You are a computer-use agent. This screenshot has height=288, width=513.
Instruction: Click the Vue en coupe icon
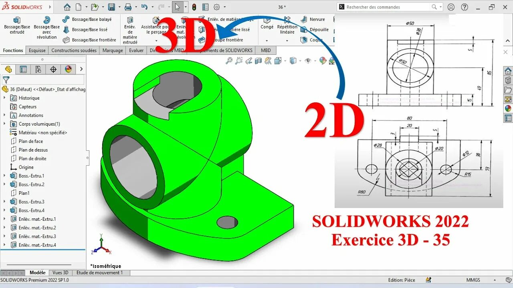259,61
